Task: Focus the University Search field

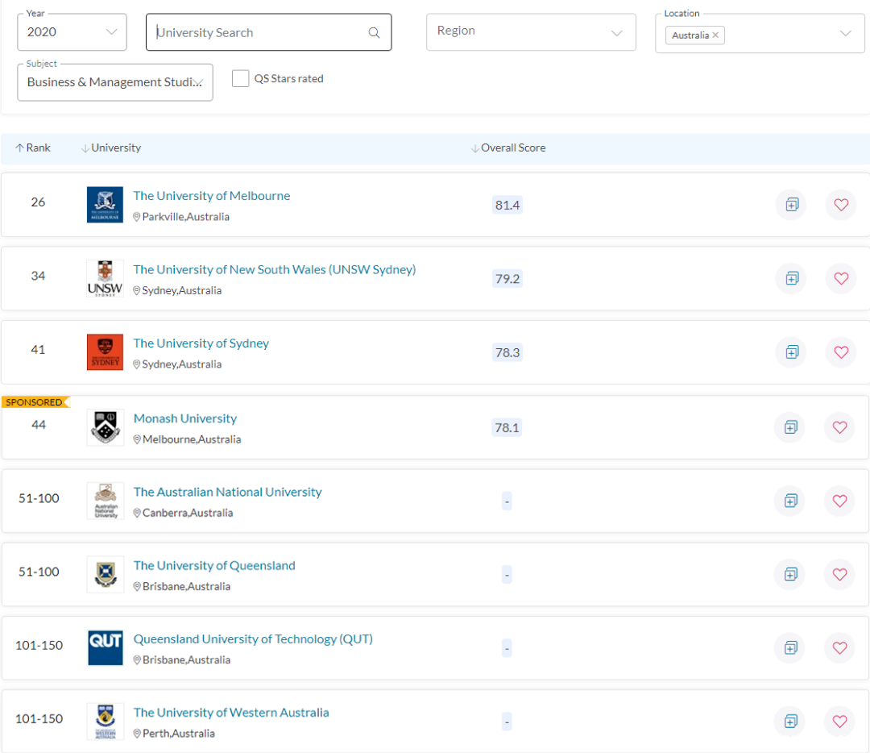Action: point(268,32)
